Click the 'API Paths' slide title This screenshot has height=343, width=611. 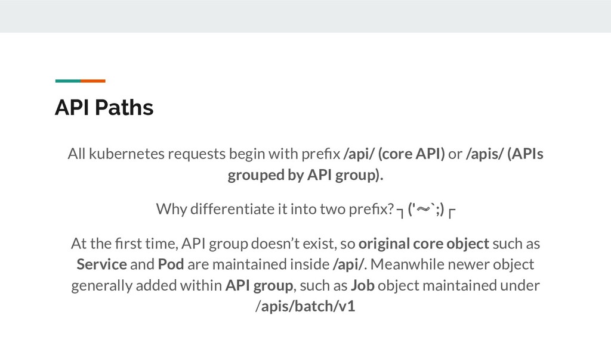pos(104,107)
